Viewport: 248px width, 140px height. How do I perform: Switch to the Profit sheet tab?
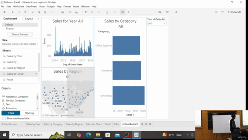click(108, 124)
